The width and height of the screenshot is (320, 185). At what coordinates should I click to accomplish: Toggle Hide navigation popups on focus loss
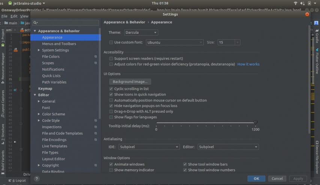[x=111, y=106]
